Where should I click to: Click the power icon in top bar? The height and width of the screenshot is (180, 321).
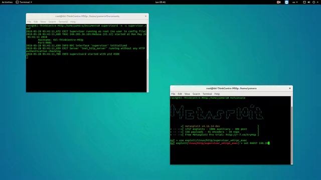point(313,2)
